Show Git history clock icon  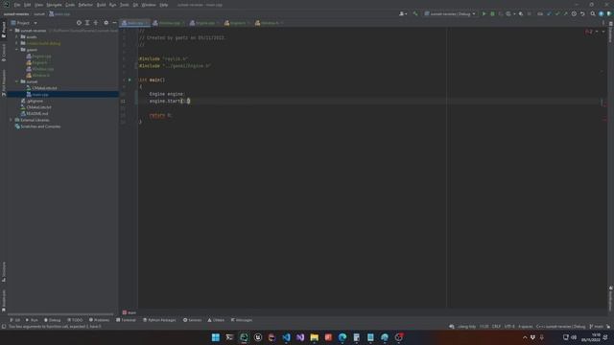574,13
